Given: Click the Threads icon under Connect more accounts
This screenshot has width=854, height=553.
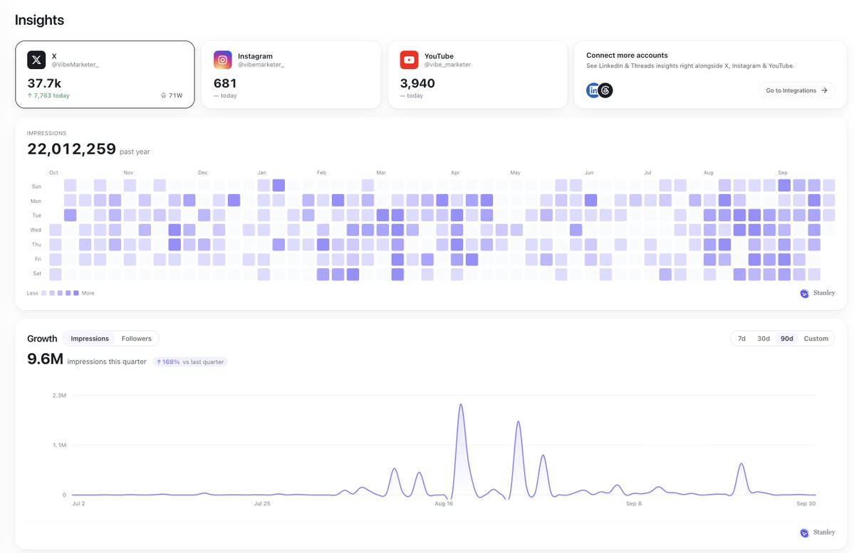Looking at the screenshot, I should tap(605, 90).
